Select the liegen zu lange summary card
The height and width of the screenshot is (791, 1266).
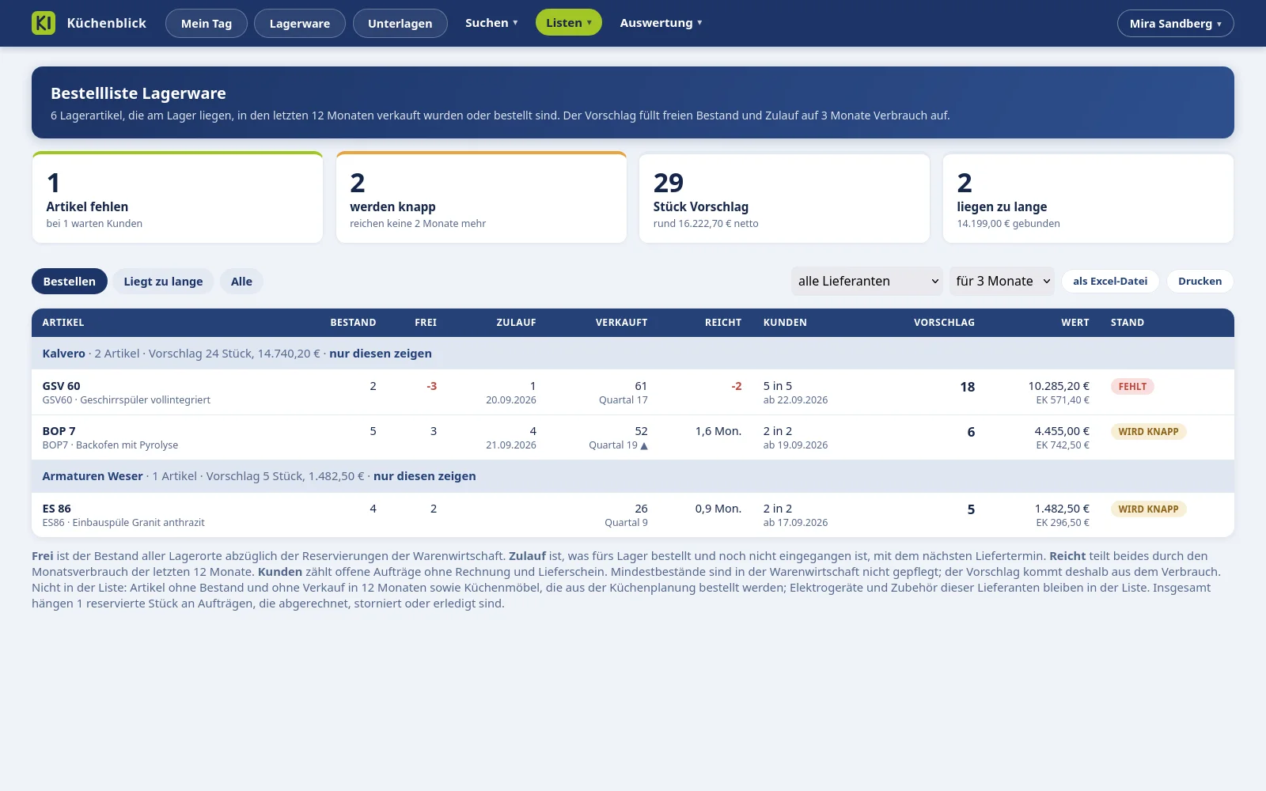(x=1088, y=197)
